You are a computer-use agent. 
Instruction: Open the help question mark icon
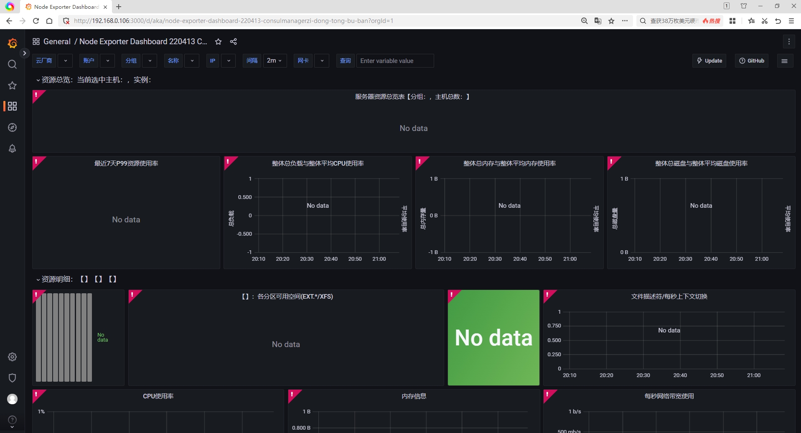coord(12,420)
